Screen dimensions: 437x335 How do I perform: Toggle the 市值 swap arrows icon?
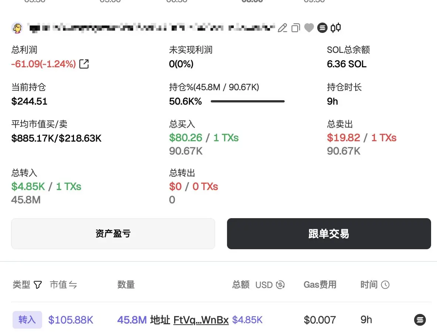[73, 285]
